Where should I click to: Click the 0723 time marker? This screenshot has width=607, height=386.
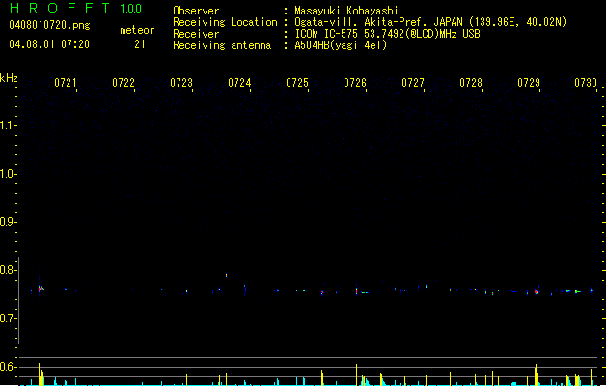point(181,83)
